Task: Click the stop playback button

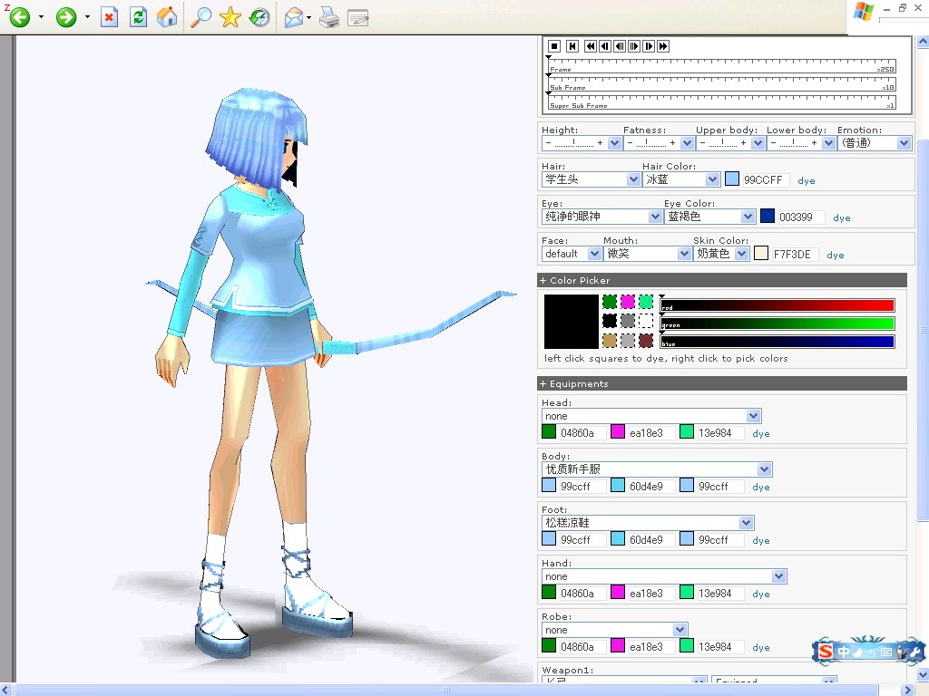Action: pos(554,46)
